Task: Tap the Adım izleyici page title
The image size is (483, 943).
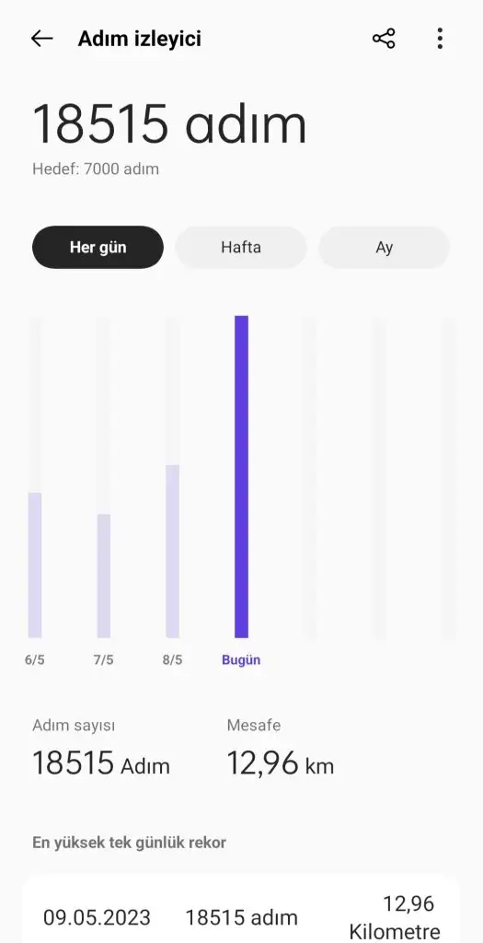Action: coord(139,39)
